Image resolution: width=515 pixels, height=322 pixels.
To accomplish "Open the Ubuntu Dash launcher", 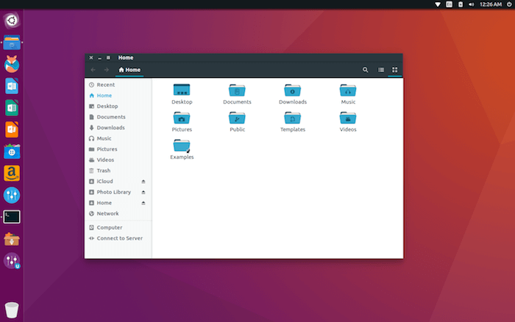I will [12, 21].
